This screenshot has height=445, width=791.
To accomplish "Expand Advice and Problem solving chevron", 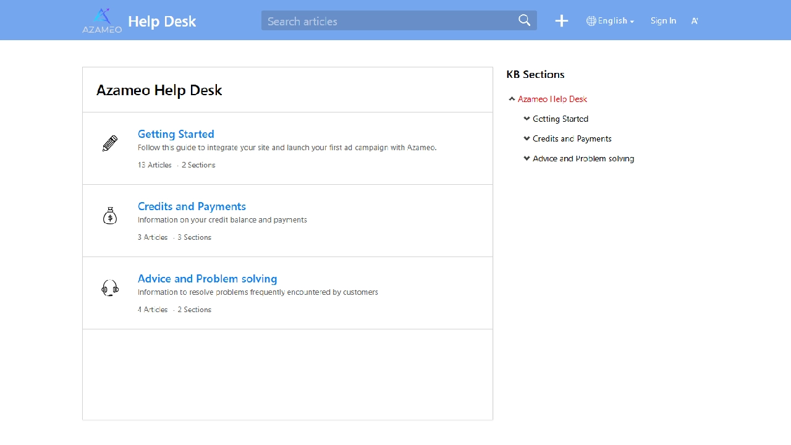I will point(527,158).
